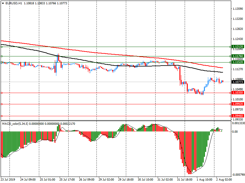Click the MACD_color(5,34,5) indicator label
245x183 pixels.
(15, 124)
